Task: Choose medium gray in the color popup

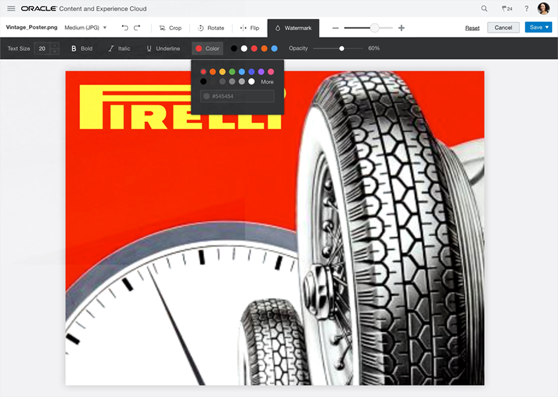Action: pyautogui.click(x=232, y=82)
